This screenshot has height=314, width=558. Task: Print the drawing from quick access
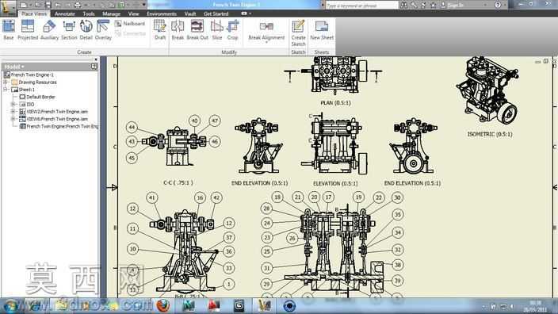click(77, 5)
